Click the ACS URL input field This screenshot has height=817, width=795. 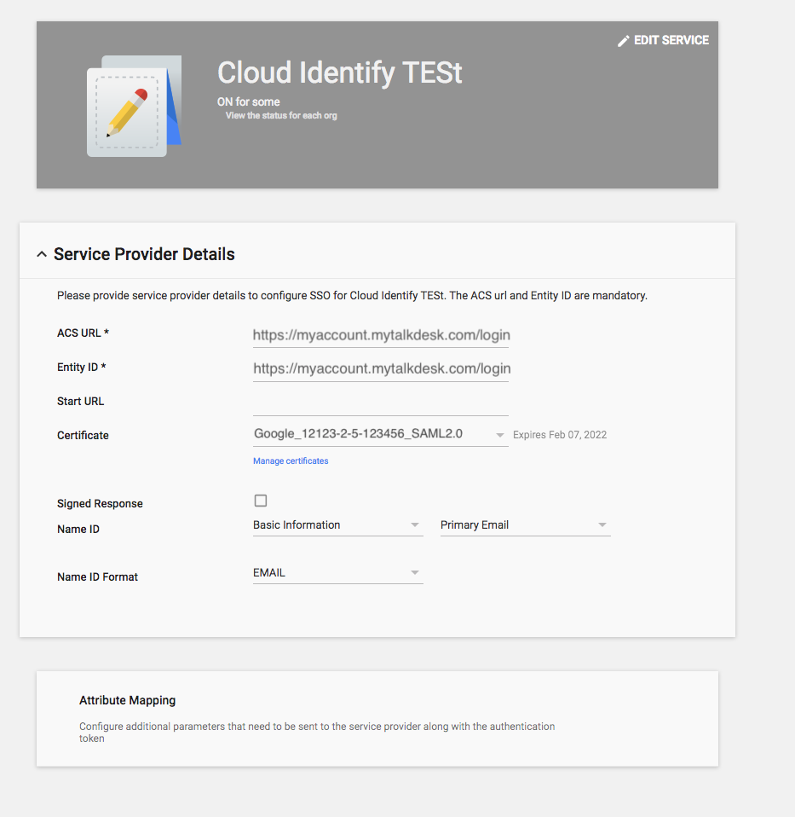(381, 335)
